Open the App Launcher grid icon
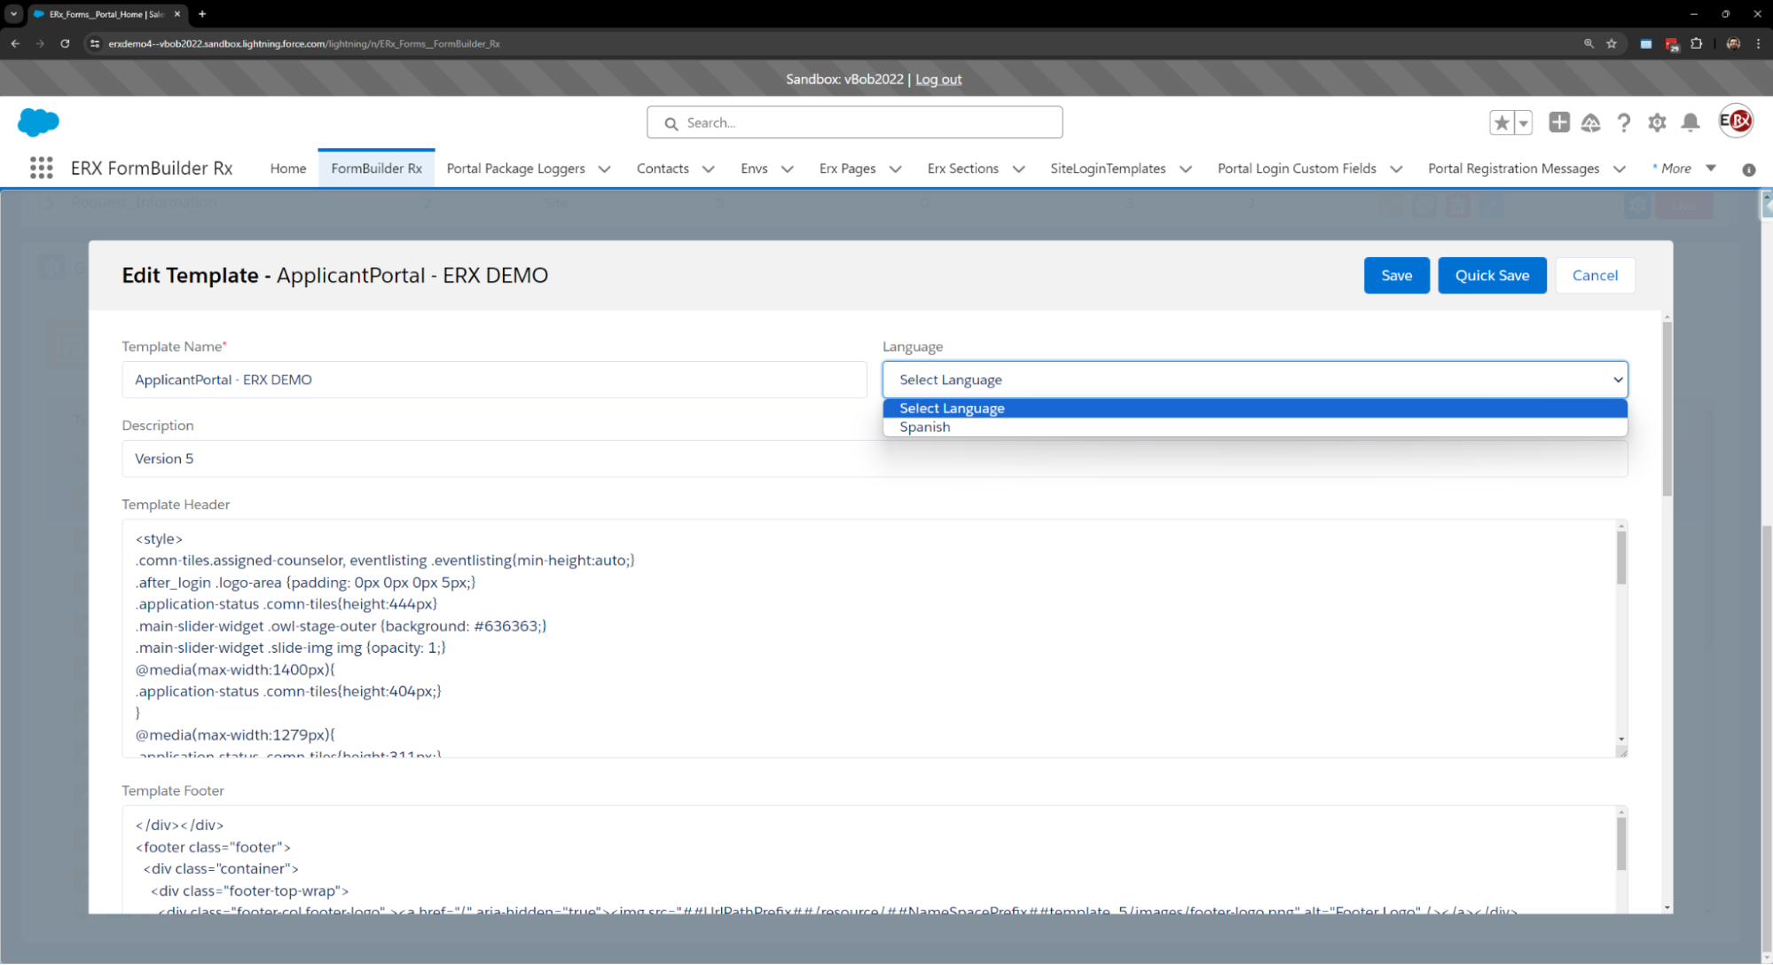Viewport: 1773px width, 965px height. (x=41, y=169)
